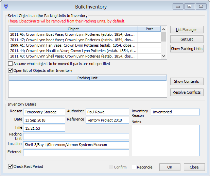Click the empty Packing Unit input field

click(x=76, y=137)
